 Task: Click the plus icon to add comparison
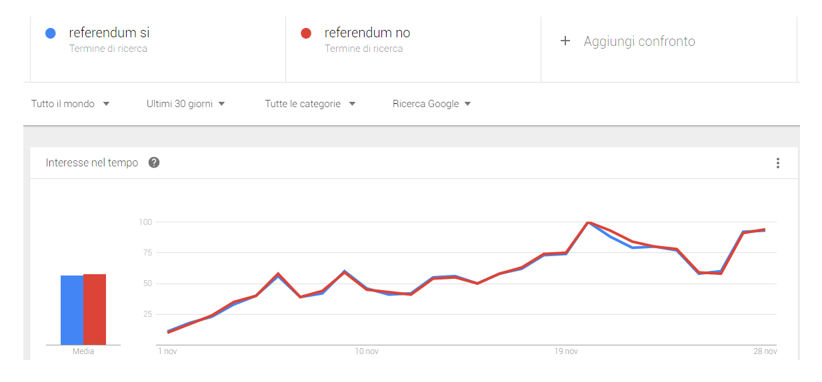565,41
